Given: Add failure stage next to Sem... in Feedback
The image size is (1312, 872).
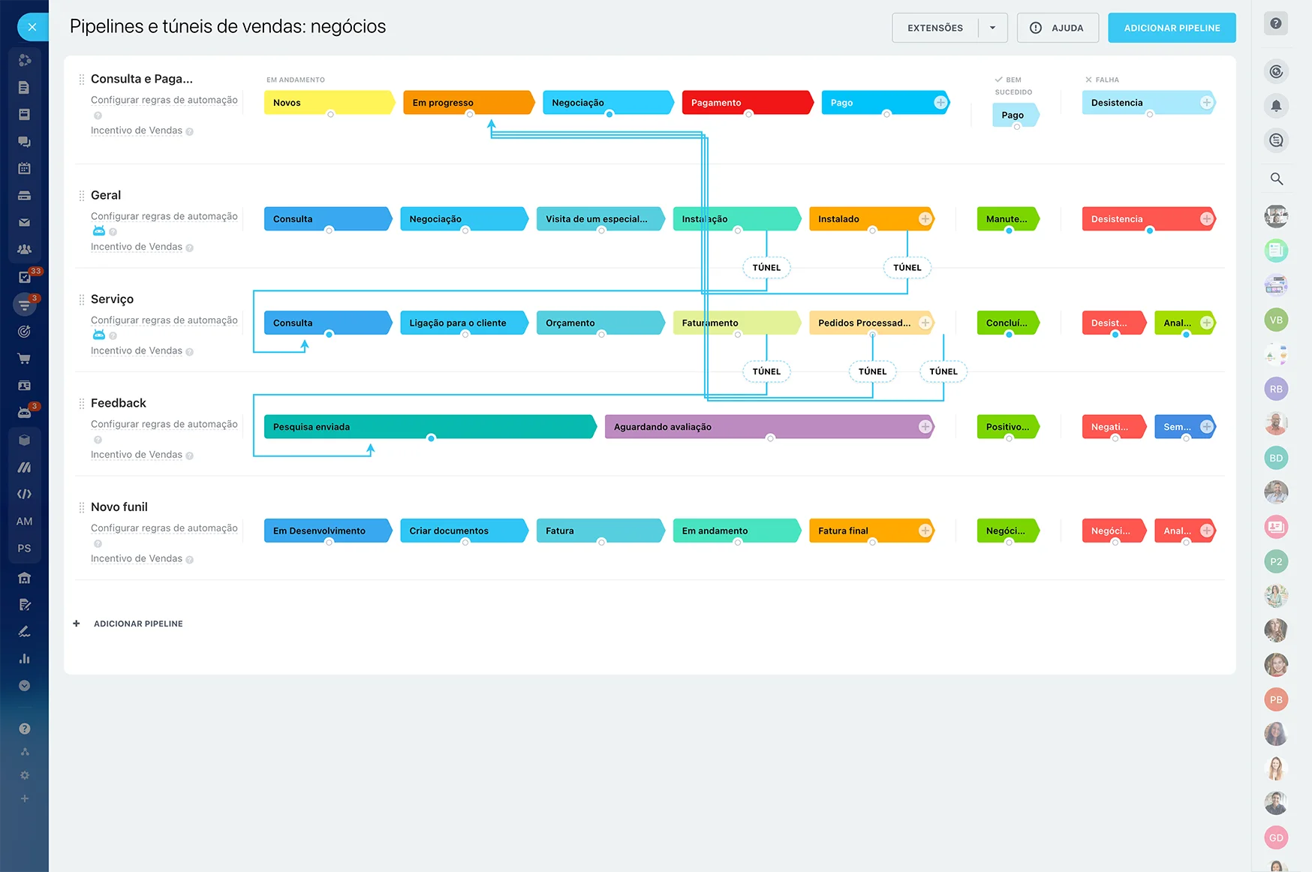Looking at the screenshot, I should point(1206,427).
